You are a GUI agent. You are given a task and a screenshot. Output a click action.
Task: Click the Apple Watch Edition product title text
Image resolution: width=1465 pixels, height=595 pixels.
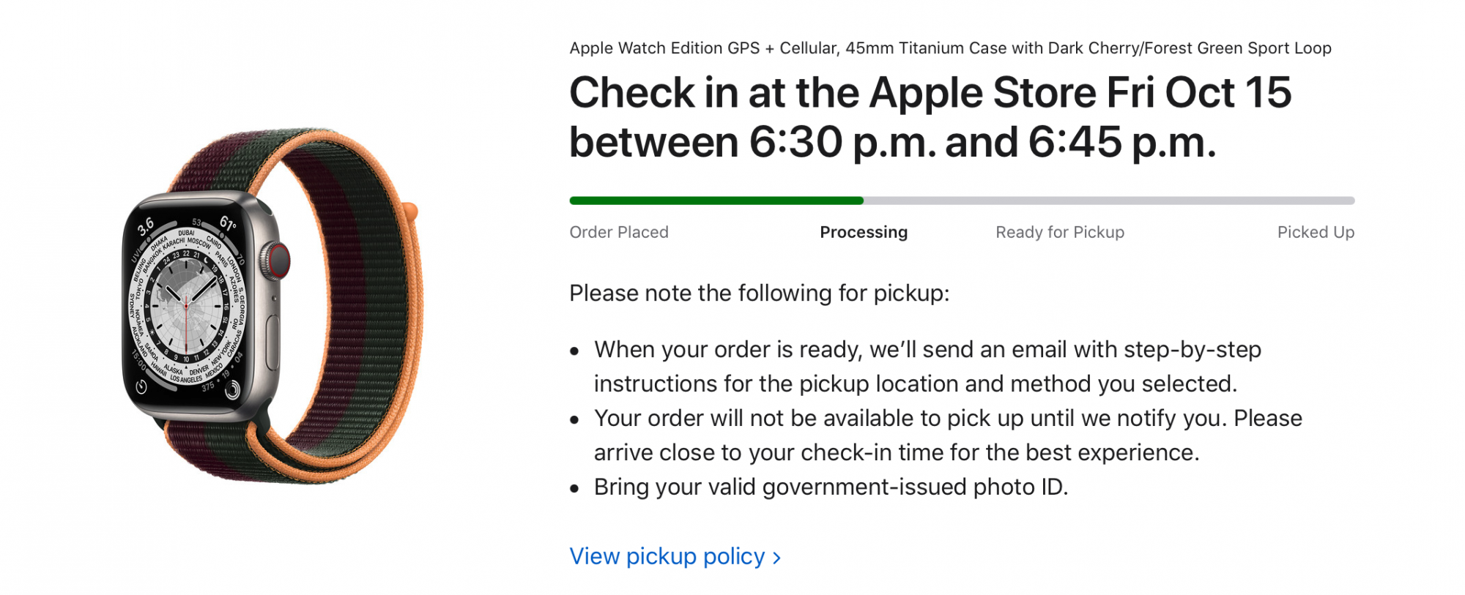[950, 48]
